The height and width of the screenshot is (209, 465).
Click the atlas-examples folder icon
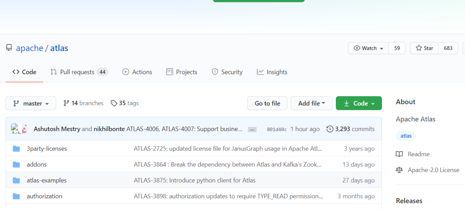click(x=16, y=180)
